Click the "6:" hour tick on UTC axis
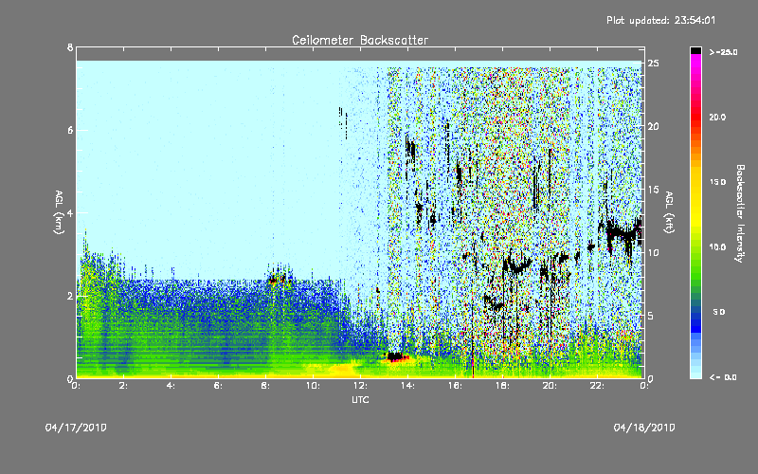This screenshot has height=474, width=758. pos(218,386)
